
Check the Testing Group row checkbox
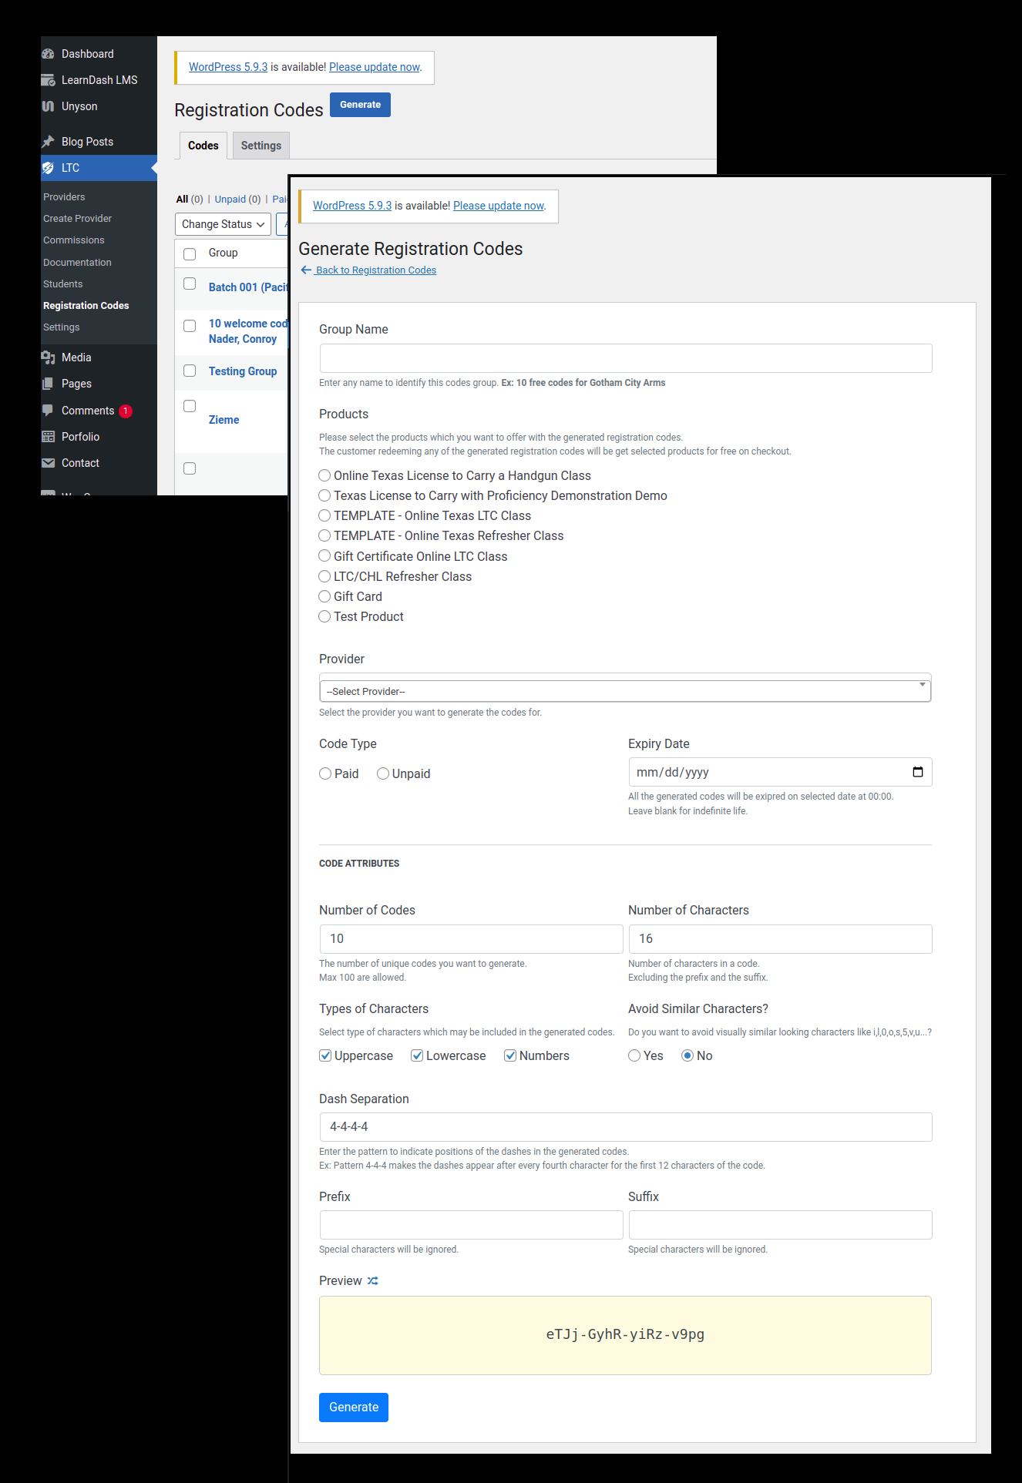(x=190, y=371)
